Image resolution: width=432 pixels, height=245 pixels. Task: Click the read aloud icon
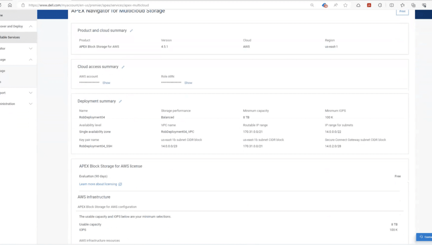pos(336,5)
